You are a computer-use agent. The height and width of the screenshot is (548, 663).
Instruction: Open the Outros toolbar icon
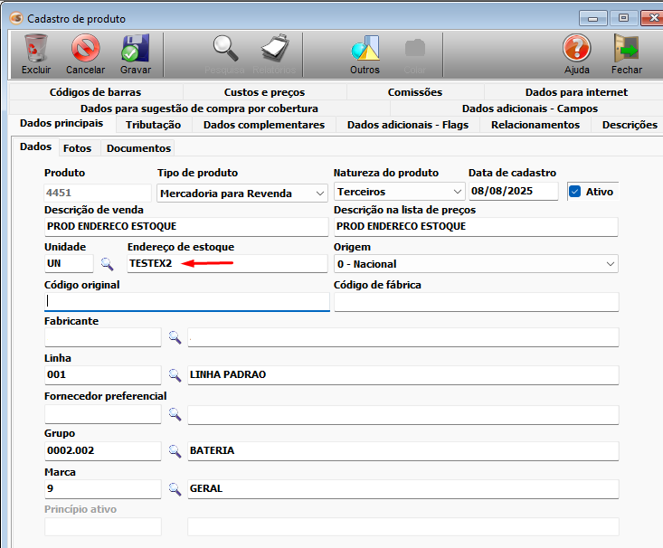coord(365,49)
